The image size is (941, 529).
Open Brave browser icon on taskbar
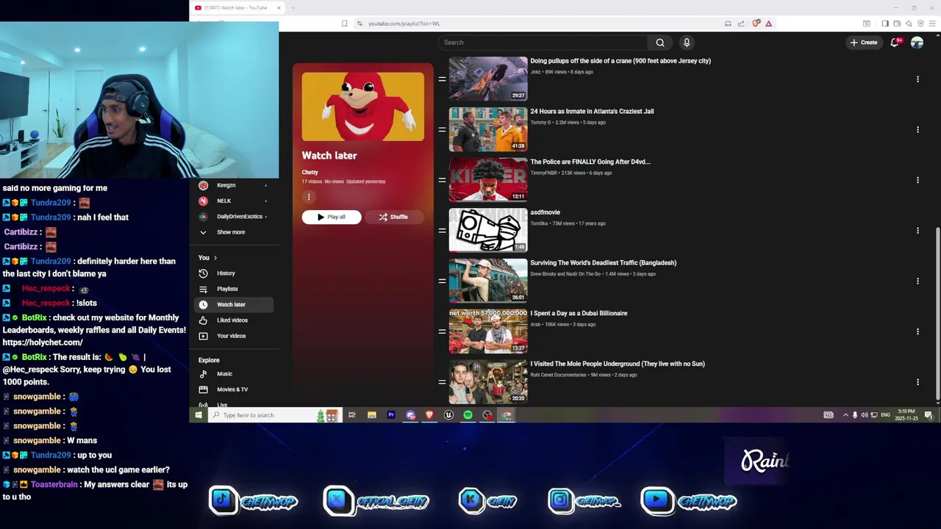point(429,415)
